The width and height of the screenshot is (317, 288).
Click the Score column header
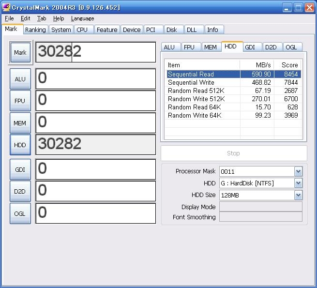[x=287, y=65]
